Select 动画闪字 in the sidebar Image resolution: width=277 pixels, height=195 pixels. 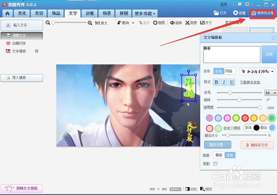[19, 43]
